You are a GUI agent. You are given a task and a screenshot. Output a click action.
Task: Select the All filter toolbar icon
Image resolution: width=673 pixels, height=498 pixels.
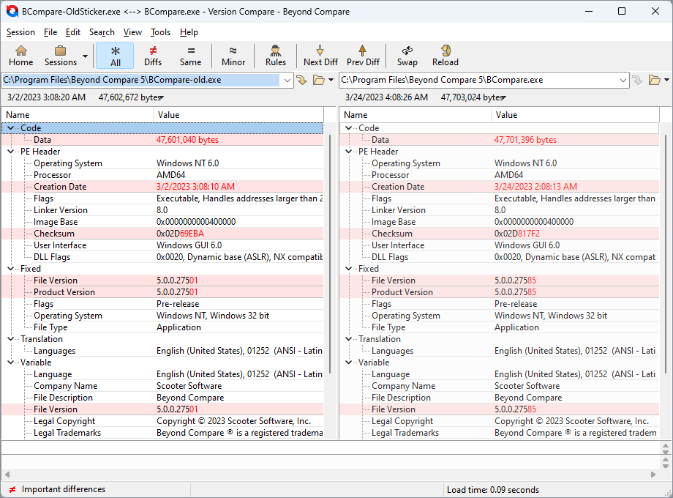click(x=115, y=55)
